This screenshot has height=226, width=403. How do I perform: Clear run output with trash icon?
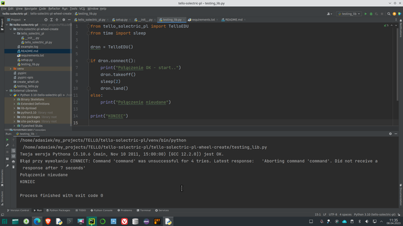point(13,167)
